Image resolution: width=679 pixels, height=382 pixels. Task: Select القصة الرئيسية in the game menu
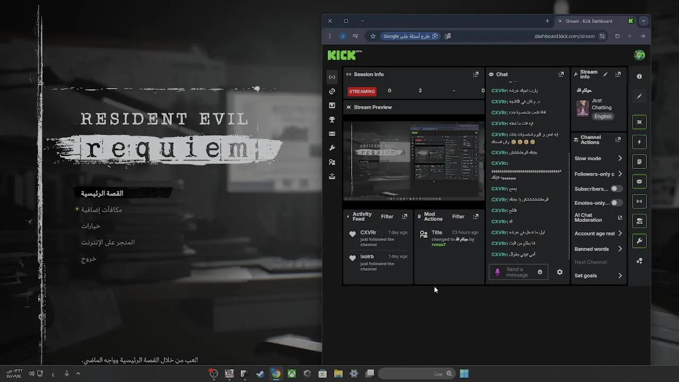(102, 193)
